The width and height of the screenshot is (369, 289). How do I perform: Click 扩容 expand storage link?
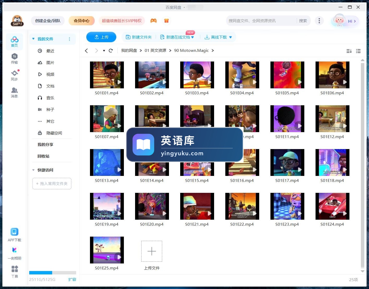pyautogui.click(x=72, y=279)
